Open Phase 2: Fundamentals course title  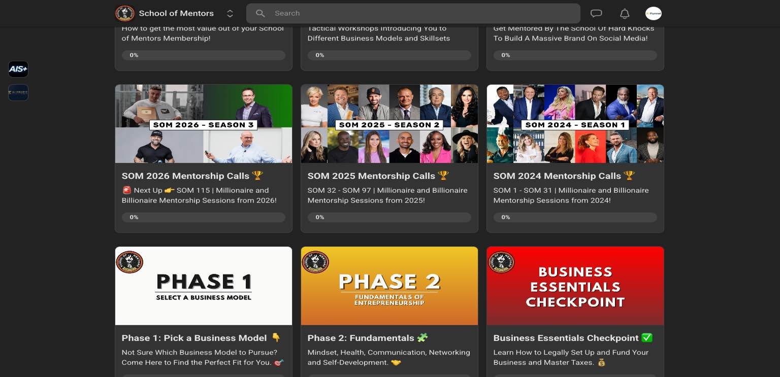pyautogui.click(x=361, y=338)
